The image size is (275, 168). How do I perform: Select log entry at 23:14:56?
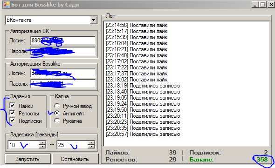(x=137, y=25)
